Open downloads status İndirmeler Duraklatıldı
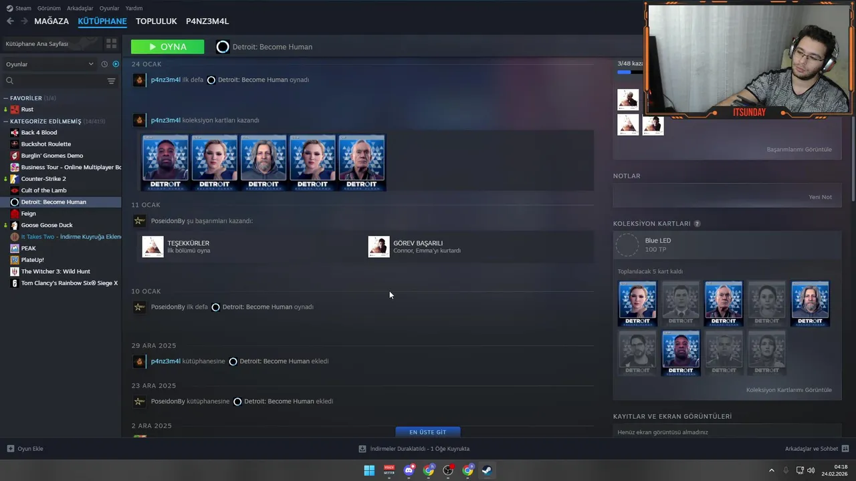Viewport: 856px width, 481px height. (414, 449)
